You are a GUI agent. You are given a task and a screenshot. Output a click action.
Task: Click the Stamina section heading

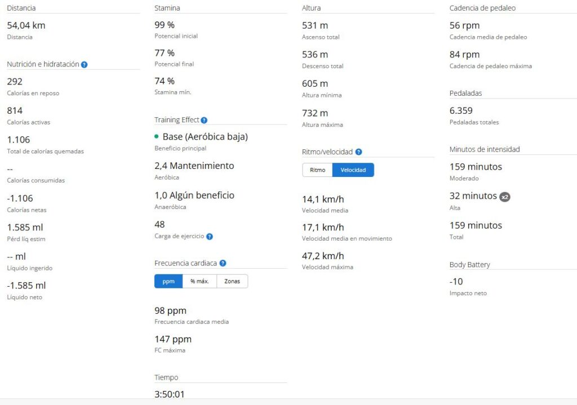[167, 8]
